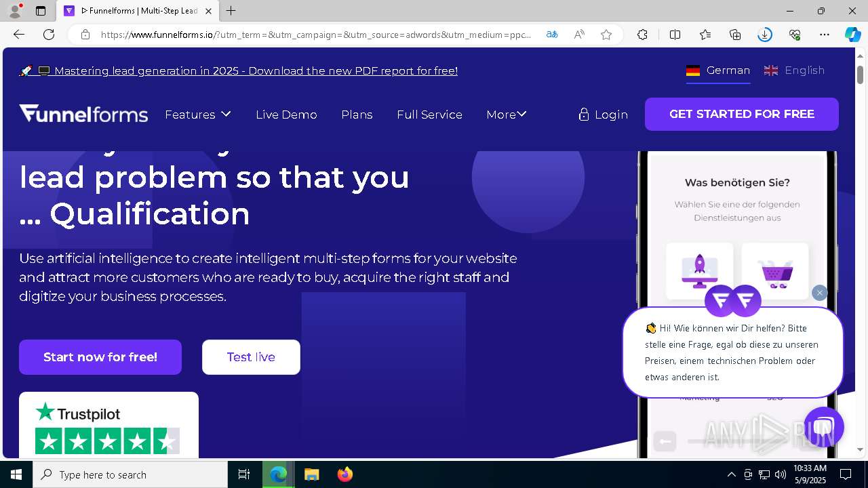
Task: View site information lock icon
Action: (x=85, y=35)
